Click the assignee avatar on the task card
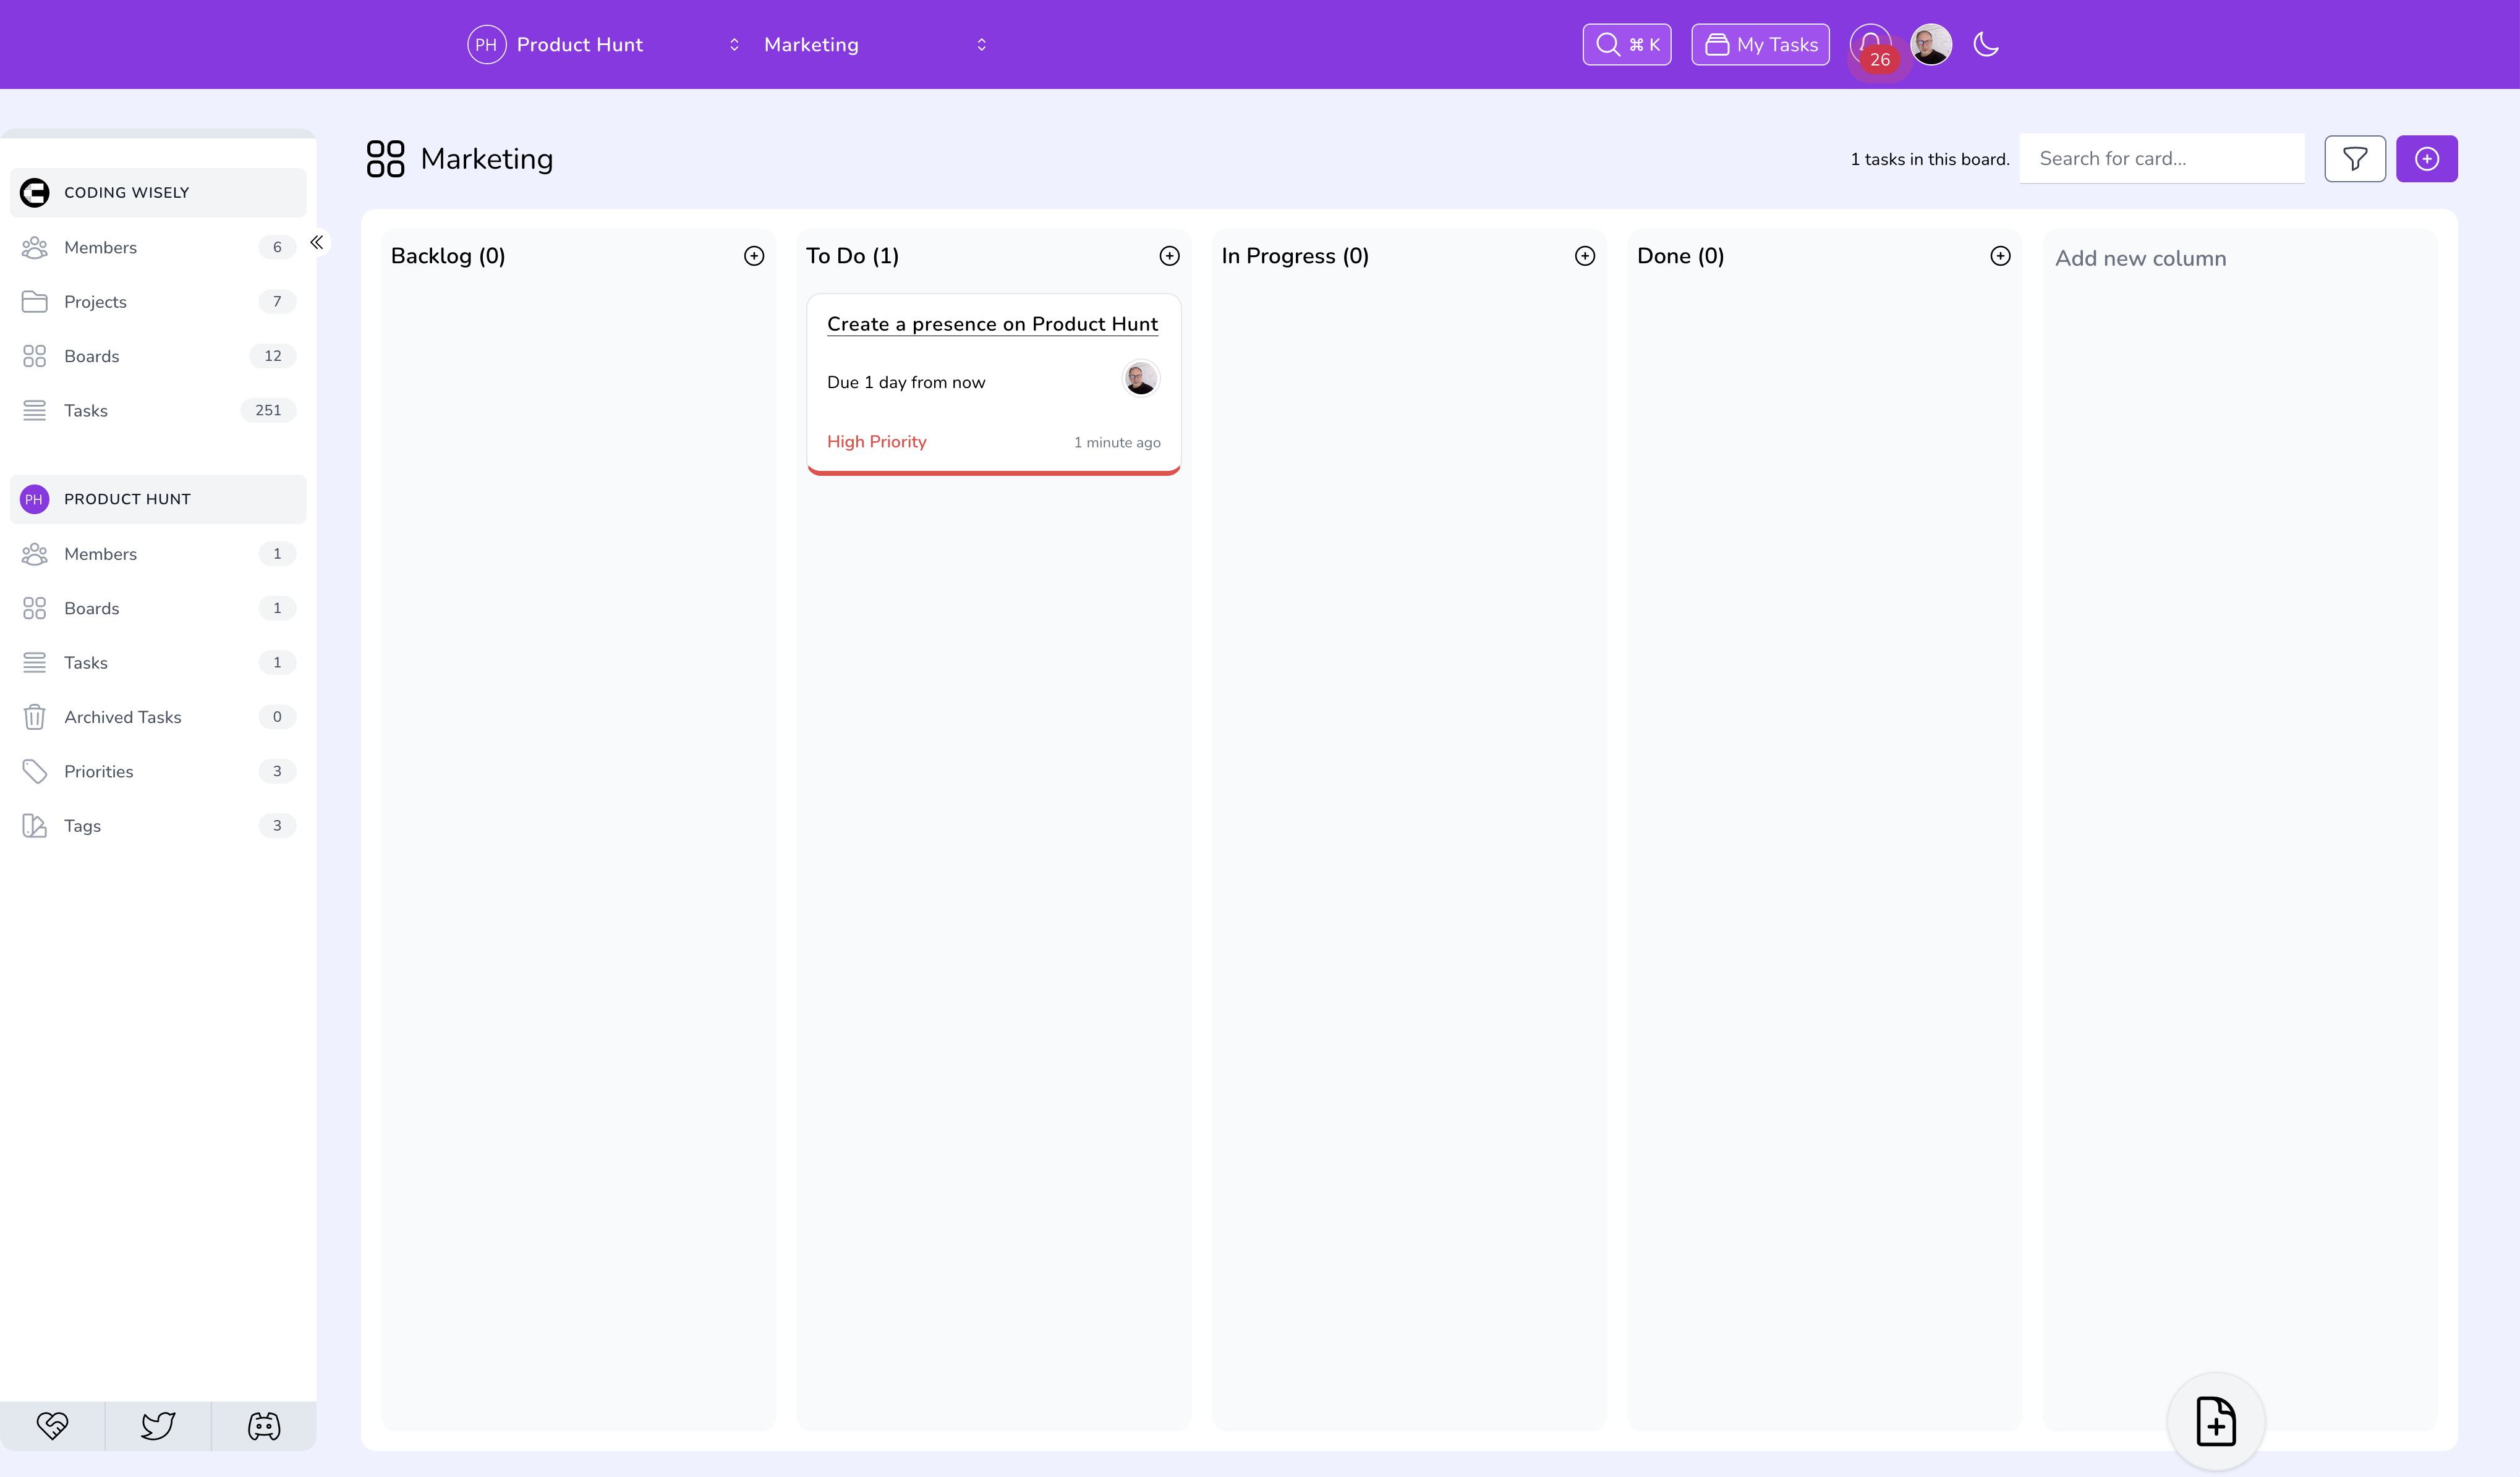Screen dimensions: 2520x1477 click(x=1140, y=379)
